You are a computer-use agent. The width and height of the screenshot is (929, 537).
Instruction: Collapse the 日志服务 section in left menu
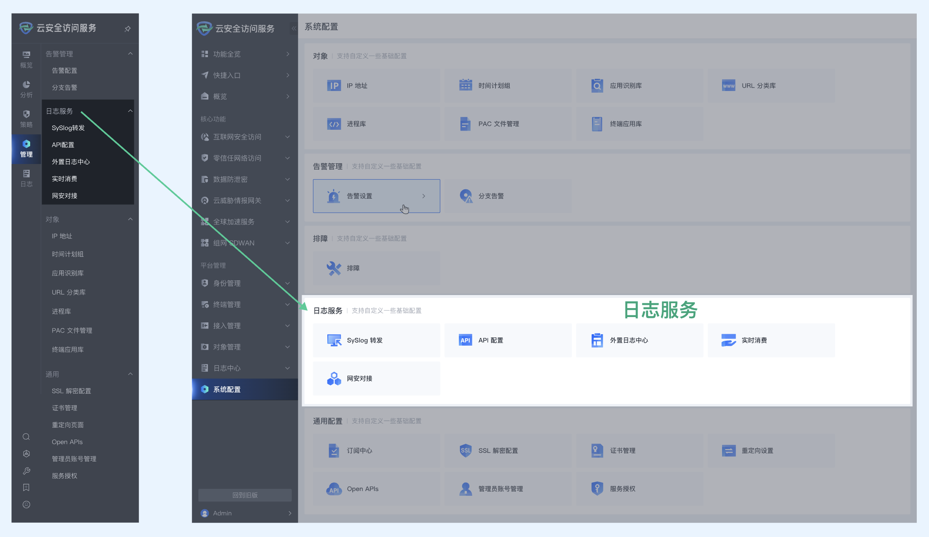[130, 111]
